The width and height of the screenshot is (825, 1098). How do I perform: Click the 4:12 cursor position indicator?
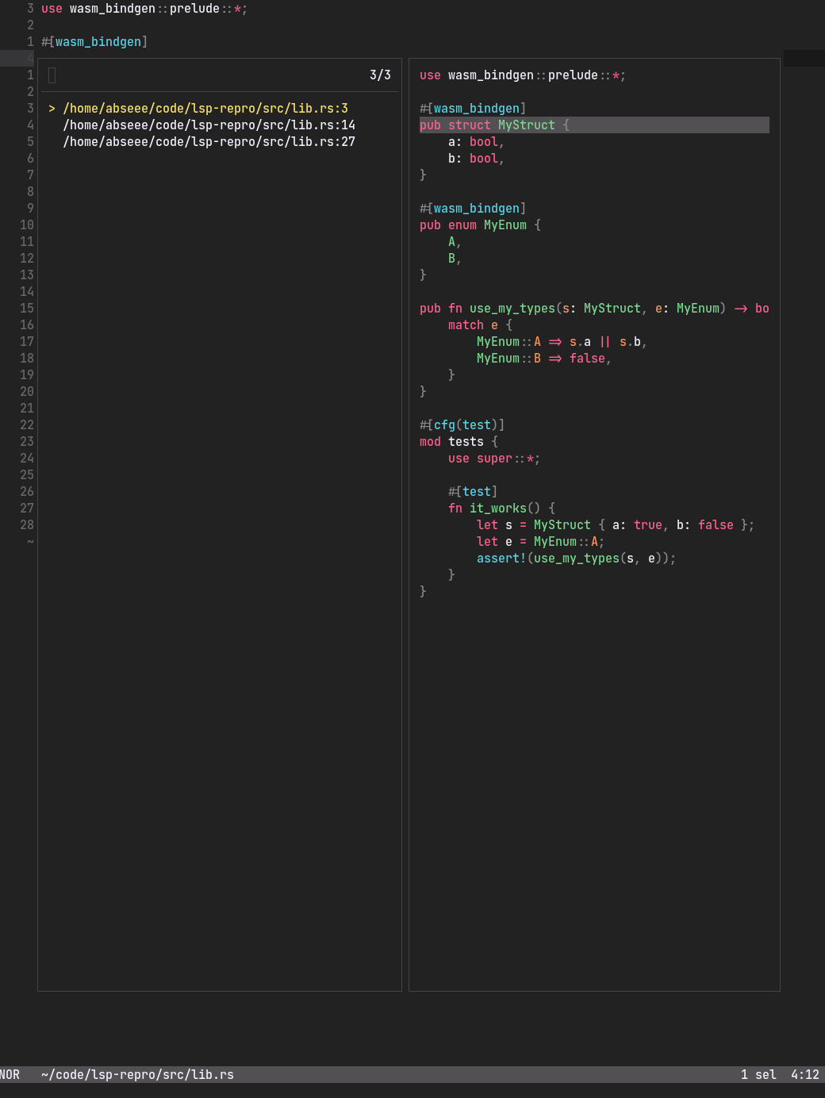tap(805, 1075)
